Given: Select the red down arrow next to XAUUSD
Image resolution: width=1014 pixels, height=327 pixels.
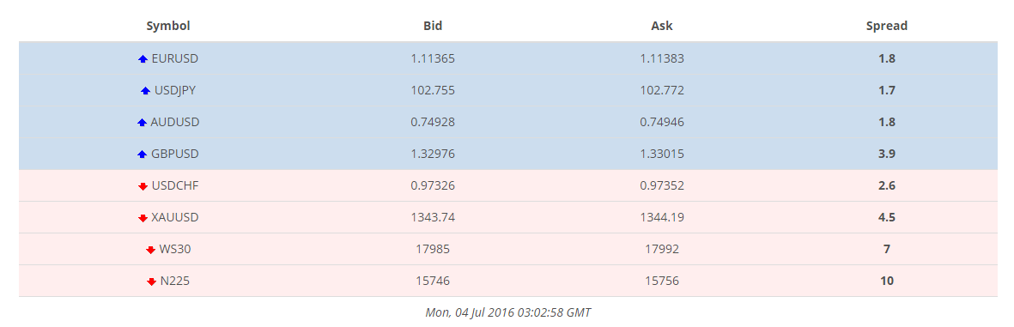Looking at the screenshot, I should click(143, 219).
